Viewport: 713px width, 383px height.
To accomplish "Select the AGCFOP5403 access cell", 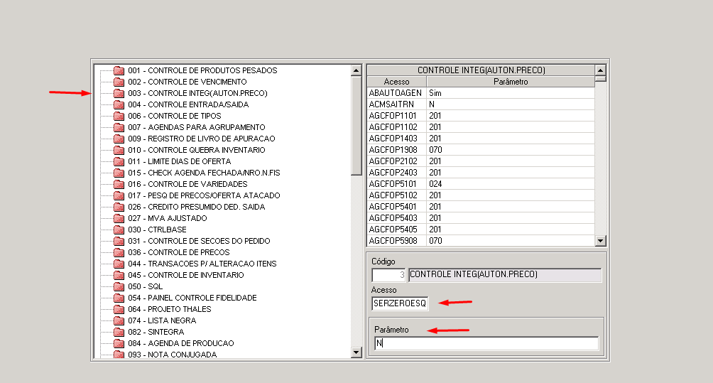I will (396, 218).
